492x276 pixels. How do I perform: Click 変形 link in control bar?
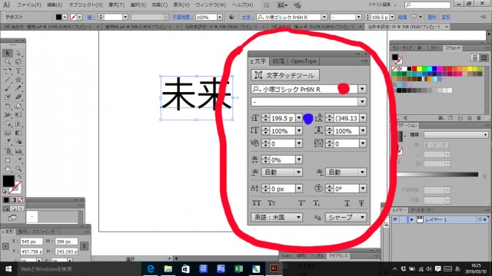click(x=446, y=17)
